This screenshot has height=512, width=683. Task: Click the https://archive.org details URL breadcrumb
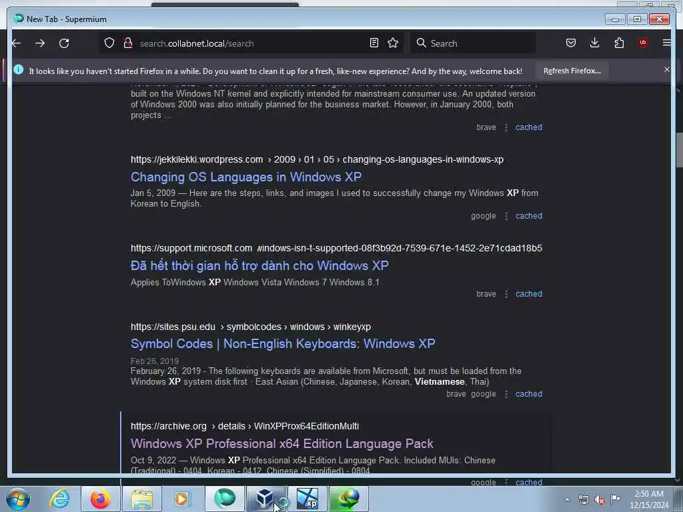(x=244, y=426)
